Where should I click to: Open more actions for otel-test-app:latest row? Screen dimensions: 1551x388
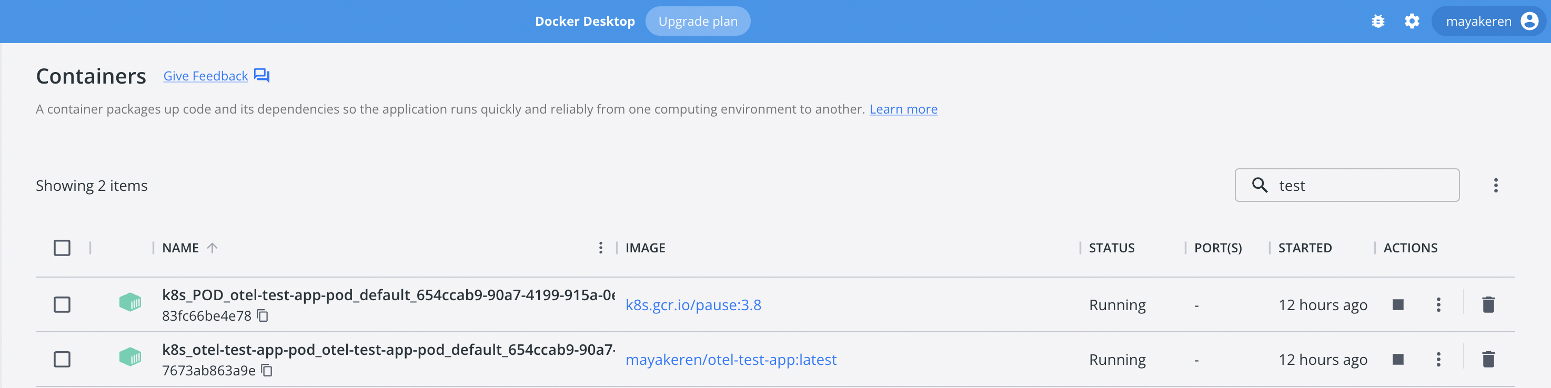click(x=1438, y=359)
